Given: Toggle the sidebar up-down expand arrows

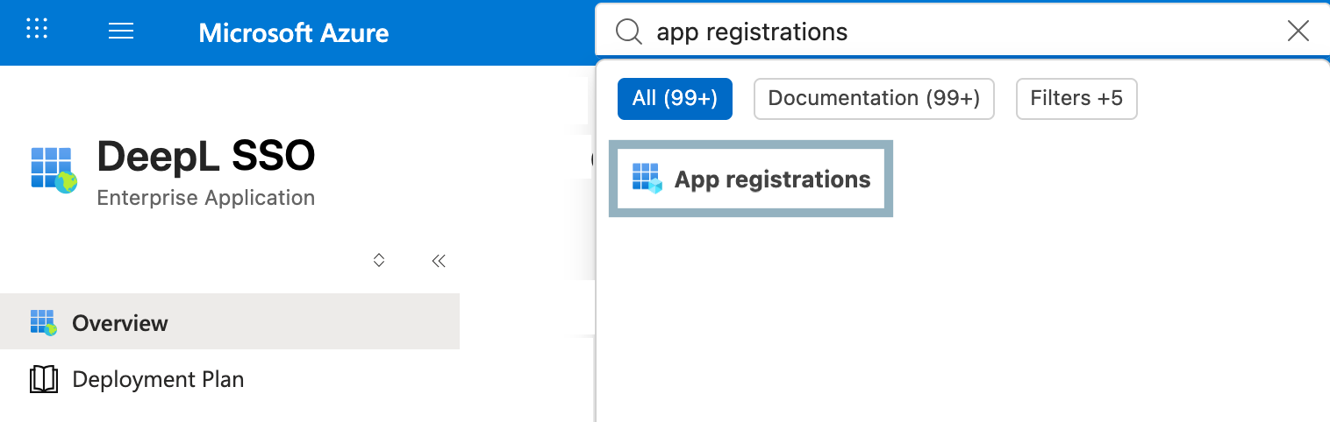Looking at the screenshot, I should pos(379,260).
